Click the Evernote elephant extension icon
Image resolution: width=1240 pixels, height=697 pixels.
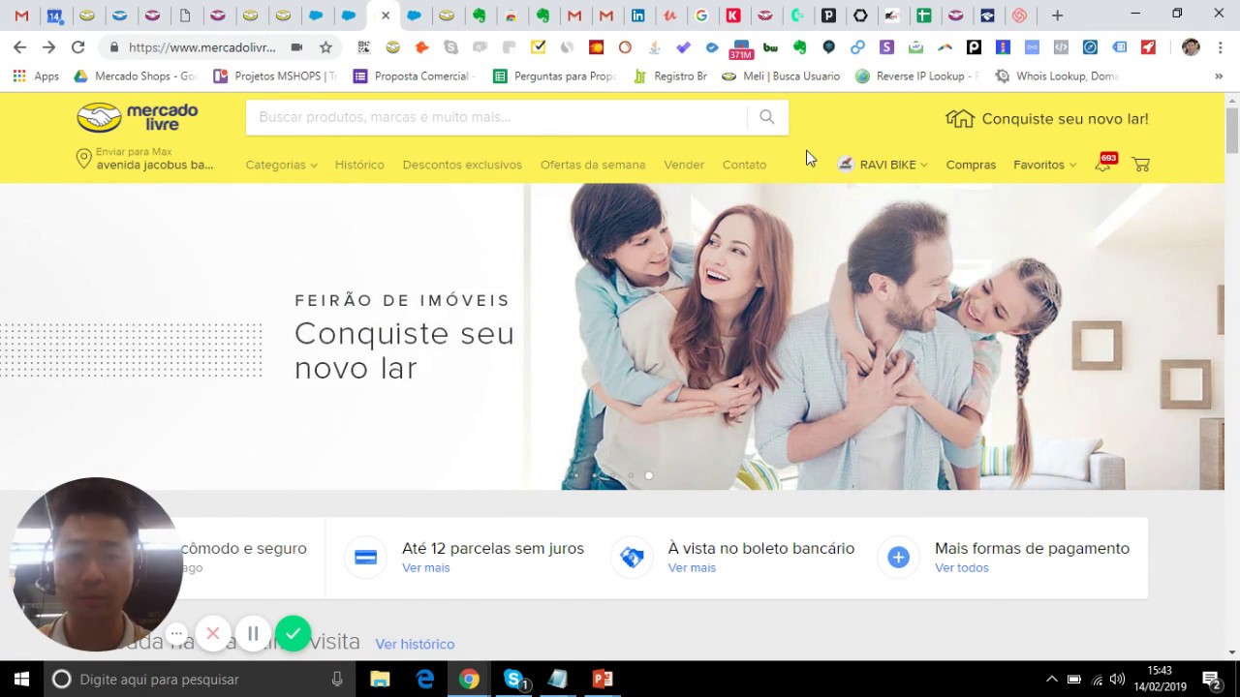click(799, 47)
